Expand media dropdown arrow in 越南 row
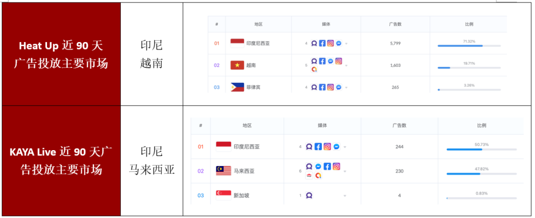The width and height of the screenshot is (535, 218). 346,65
